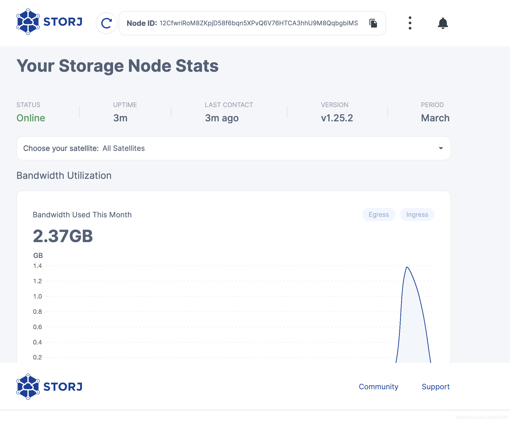510x422 pixels.
Task: Toggle the Ingress chart filter
Action: [x=417, y=214]
